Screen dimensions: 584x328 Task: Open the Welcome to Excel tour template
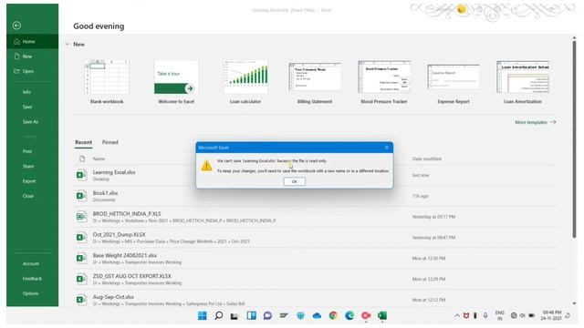[x=176, y=81]
